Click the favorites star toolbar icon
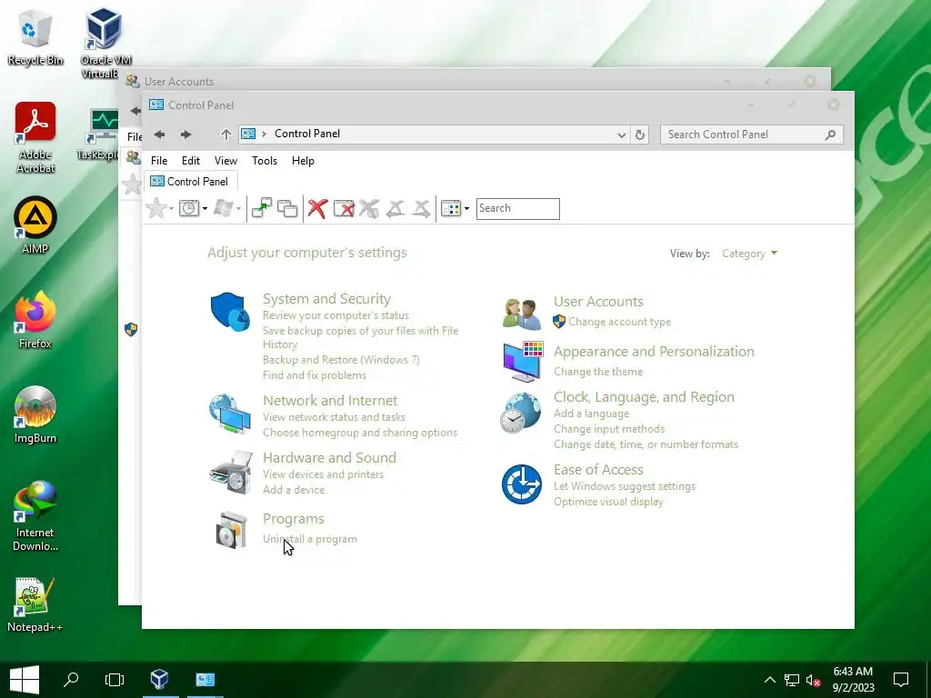Viewport: 931px width, 698px height. tap(156, 208)
